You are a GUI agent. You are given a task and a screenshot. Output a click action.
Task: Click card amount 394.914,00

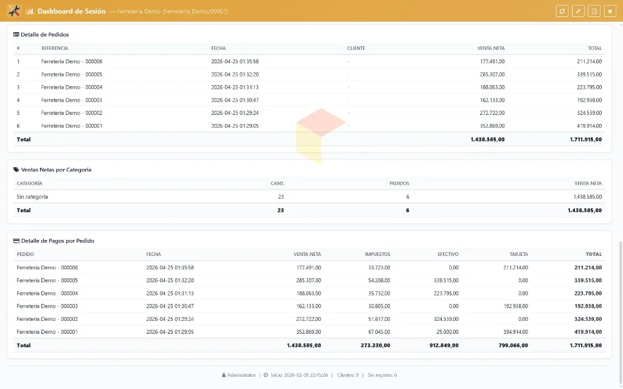pyautogui.click(x=516, y=332)
